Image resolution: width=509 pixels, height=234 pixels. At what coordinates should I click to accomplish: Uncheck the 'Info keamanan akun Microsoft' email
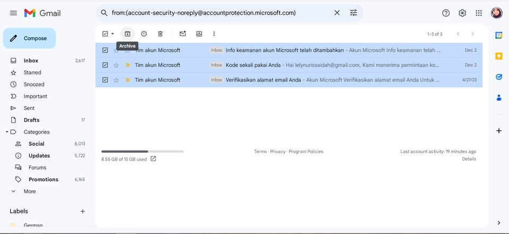click(x=105, y=50)
